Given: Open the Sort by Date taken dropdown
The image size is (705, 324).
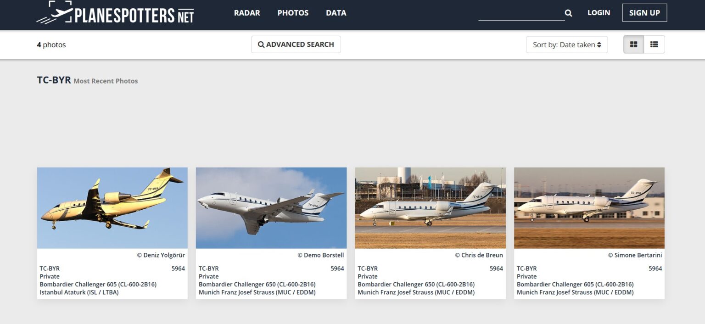Looking at the screenshot, I should click(567, 45).
